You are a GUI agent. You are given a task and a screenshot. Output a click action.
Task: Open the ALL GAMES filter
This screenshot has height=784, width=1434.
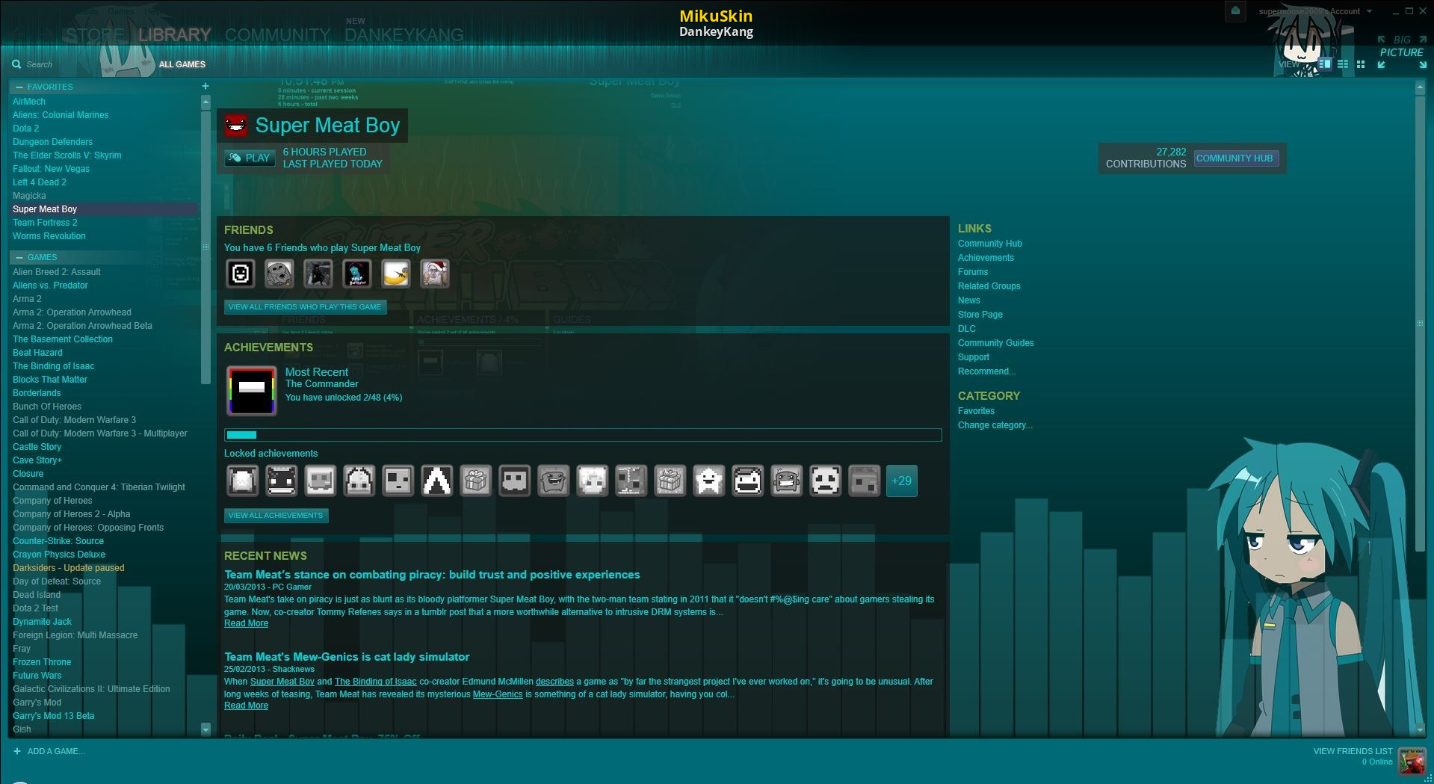(182, 64)
